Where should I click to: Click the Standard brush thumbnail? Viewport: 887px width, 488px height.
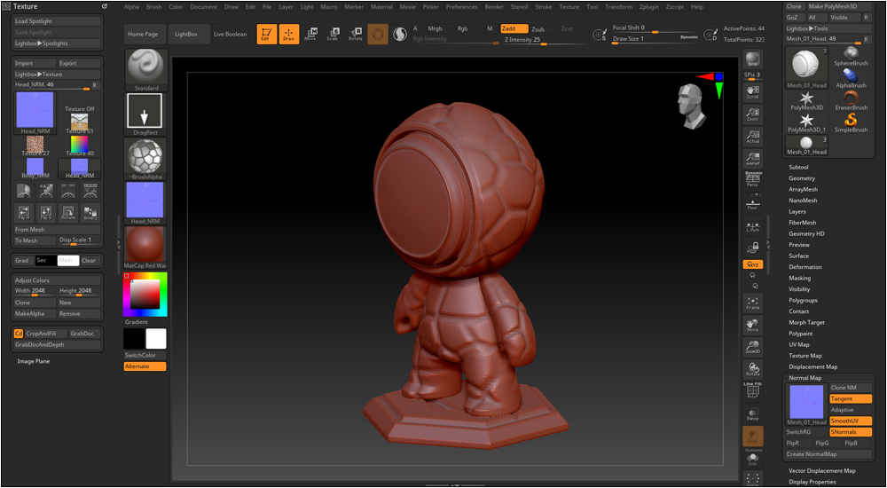[x=145, y=67]
